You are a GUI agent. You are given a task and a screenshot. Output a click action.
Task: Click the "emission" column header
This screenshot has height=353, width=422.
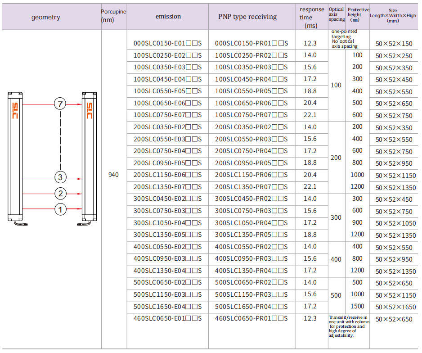(x=168, y=17)
